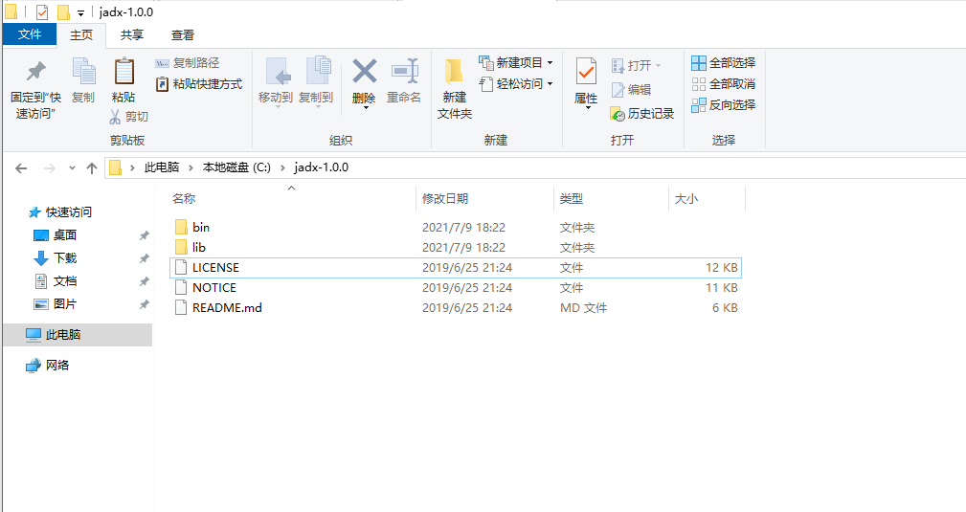
Task: Select the LICENSE file
Action: pos(455,267)
